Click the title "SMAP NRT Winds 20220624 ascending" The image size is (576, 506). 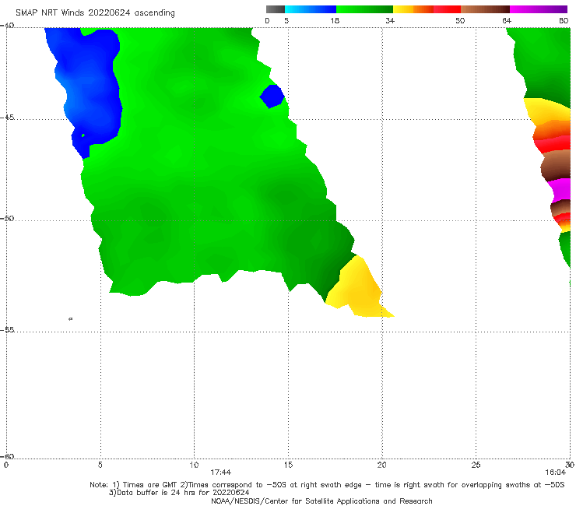[x=95, y=13]
